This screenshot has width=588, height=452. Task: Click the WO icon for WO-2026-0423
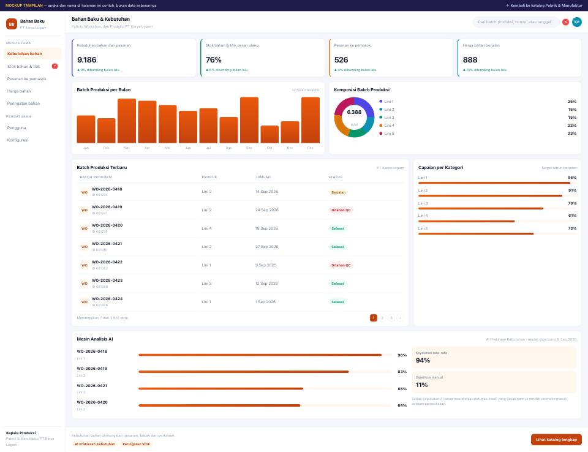coord(85,284)
